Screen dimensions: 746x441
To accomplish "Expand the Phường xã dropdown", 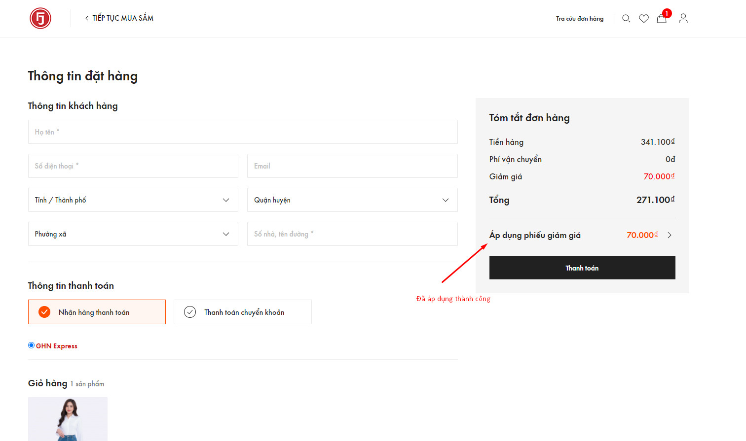I will [x=133, y=234].
